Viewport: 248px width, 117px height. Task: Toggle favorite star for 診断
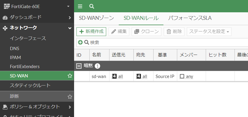(70, 97)
